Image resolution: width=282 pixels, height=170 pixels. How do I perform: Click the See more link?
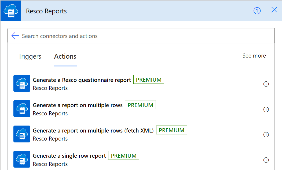254,56
